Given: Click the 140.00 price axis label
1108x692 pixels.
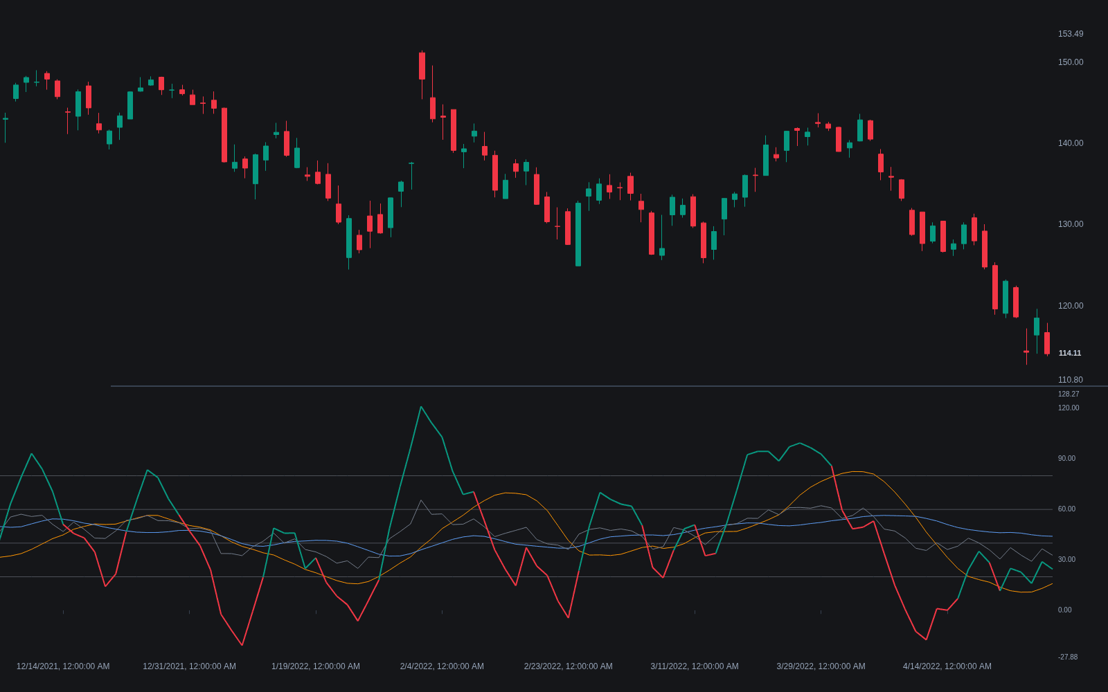Looking at the screenshot, I should (x=1071, y=143).
